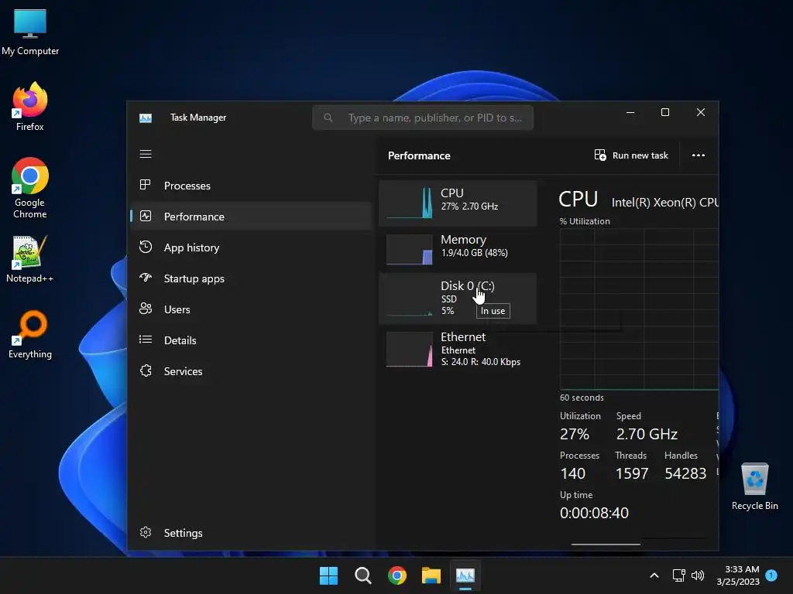Select the Ethernet performance entry
793x594 pixels.
coord(458,349)
